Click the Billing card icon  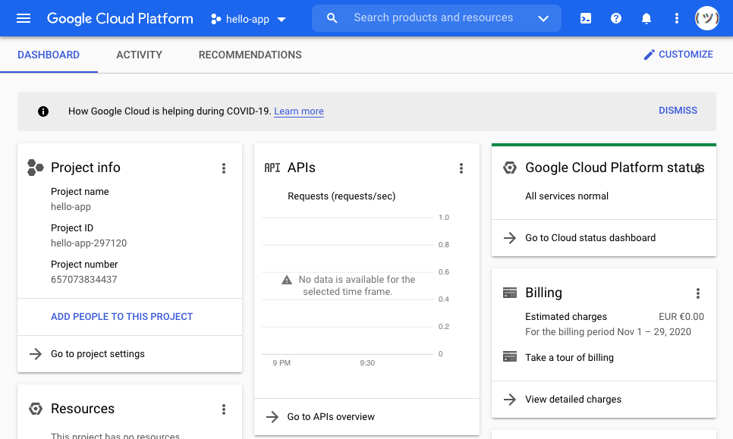tap(510, 293)
